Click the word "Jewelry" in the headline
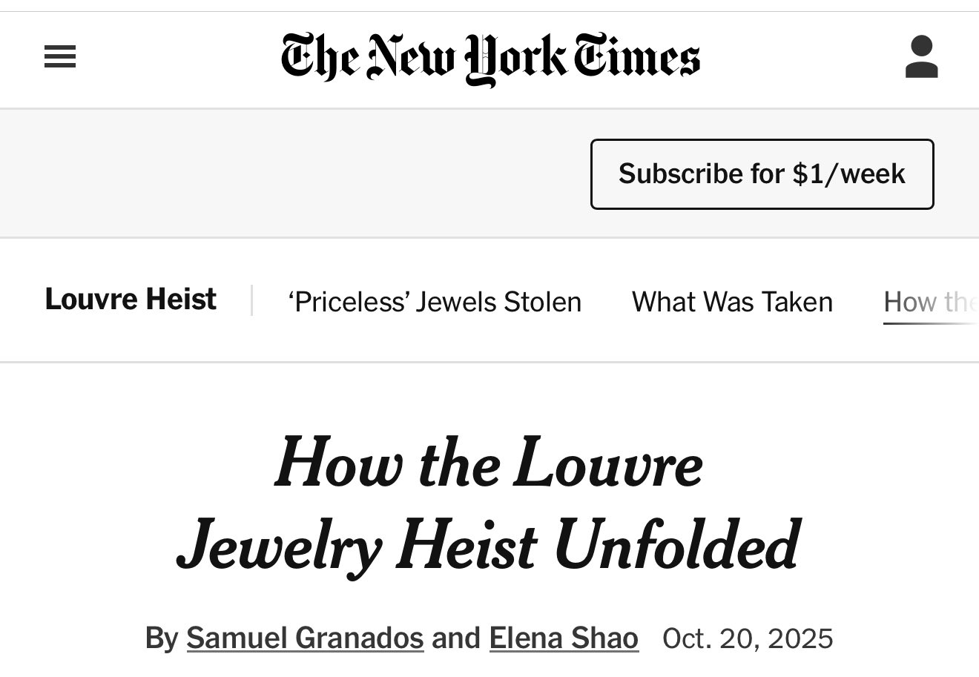Image resolution: width=979 pixels, height=677 pixels. (279, 546)
